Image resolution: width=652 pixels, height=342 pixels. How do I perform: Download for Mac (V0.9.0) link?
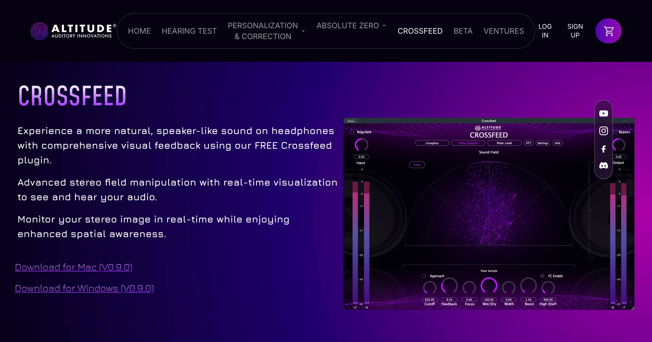point(74,267)
